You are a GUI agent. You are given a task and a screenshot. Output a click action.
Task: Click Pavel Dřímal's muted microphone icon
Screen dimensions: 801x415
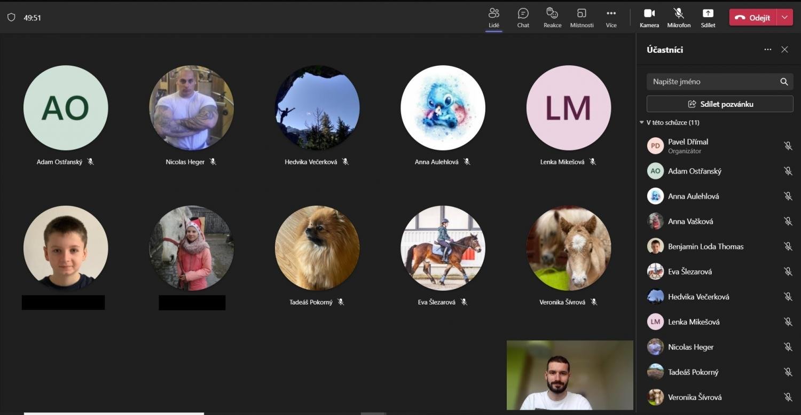[788, 146]
